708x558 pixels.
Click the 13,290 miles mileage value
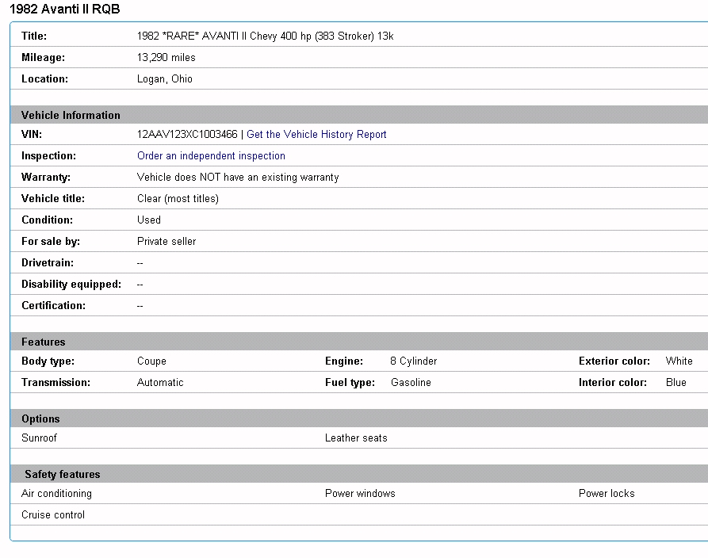pos(166,58)
